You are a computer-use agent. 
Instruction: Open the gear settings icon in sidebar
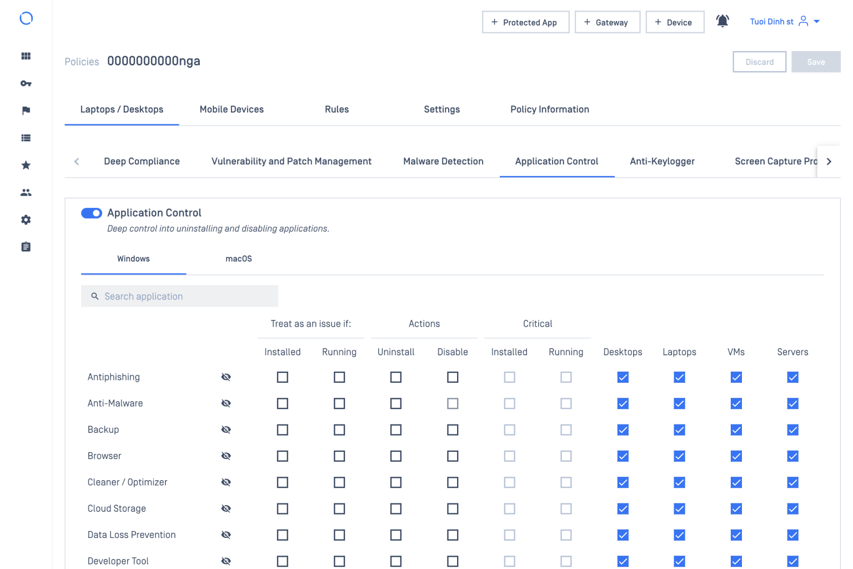point(26,219)
